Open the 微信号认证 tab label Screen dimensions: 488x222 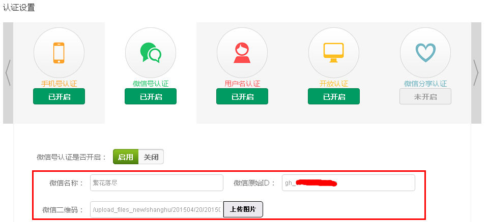coord(151,84)
